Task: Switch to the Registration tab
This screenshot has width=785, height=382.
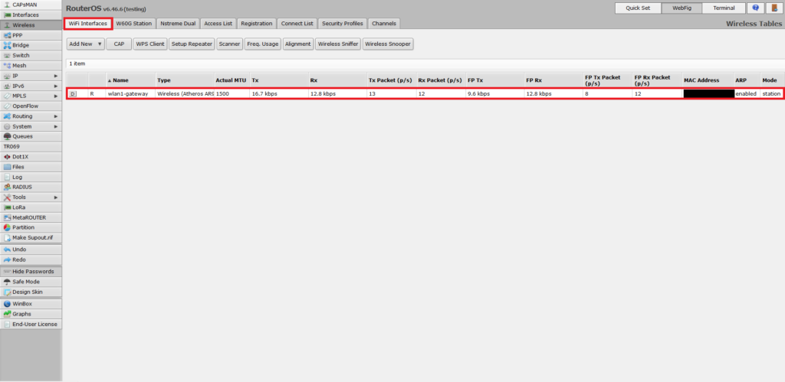Action: (x=256, y=24)
